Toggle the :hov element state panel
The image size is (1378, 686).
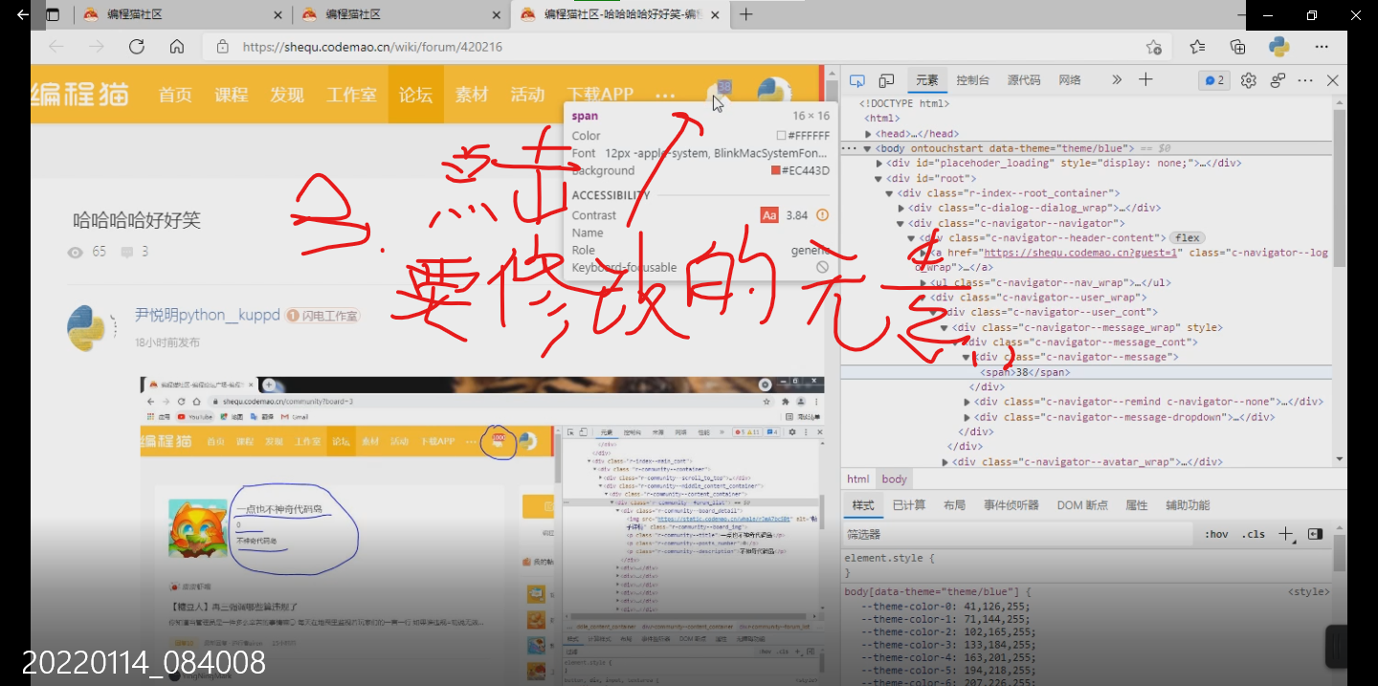click(x=1216, y=534)
